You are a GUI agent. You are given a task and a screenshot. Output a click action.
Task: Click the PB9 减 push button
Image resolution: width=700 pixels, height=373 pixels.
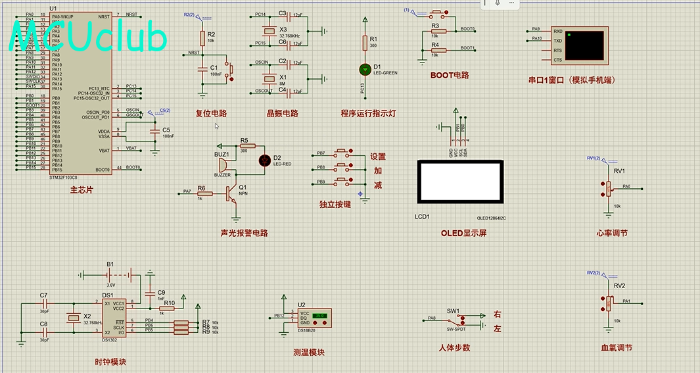(344, 182)
